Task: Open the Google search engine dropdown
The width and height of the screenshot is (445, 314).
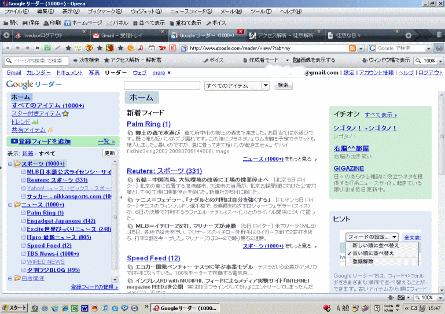Action: (x=429, y=49)
